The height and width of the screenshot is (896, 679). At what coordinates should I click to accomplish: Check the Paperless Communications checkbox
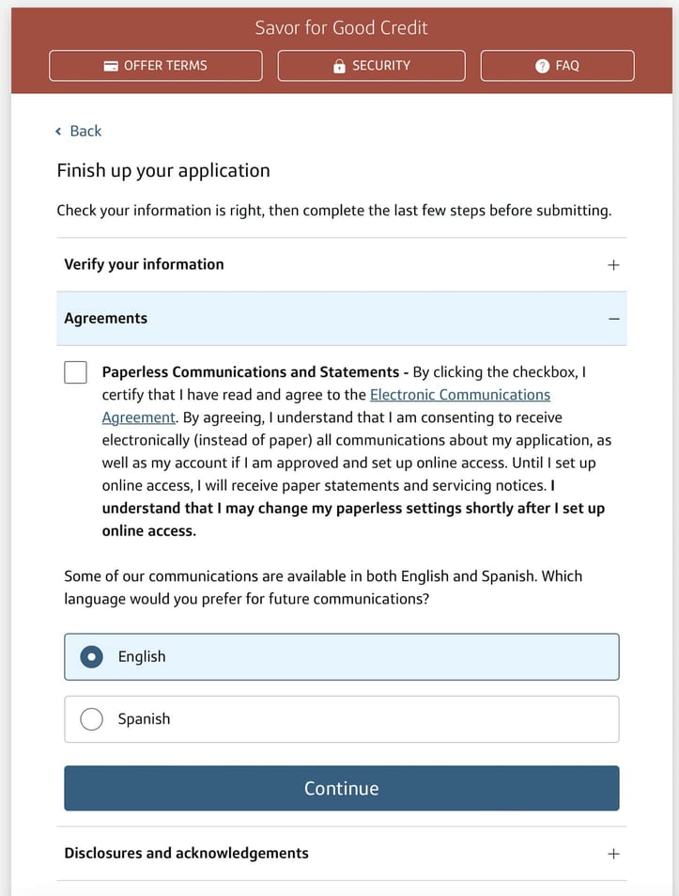(75, 372)
